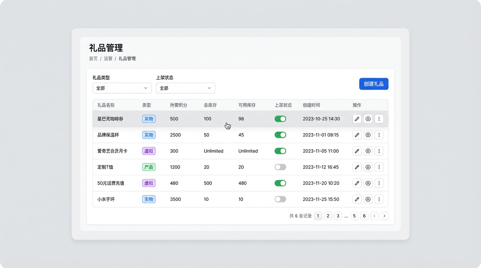Expand the 上架状态 filter dropdown
The width and height of the screenshot is (481, 268).
click(x=185, y=88)
